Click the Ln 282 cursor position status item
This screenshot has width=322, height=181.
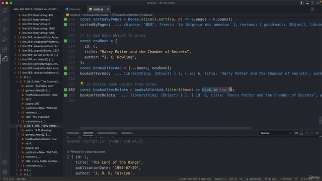point(195,179)
